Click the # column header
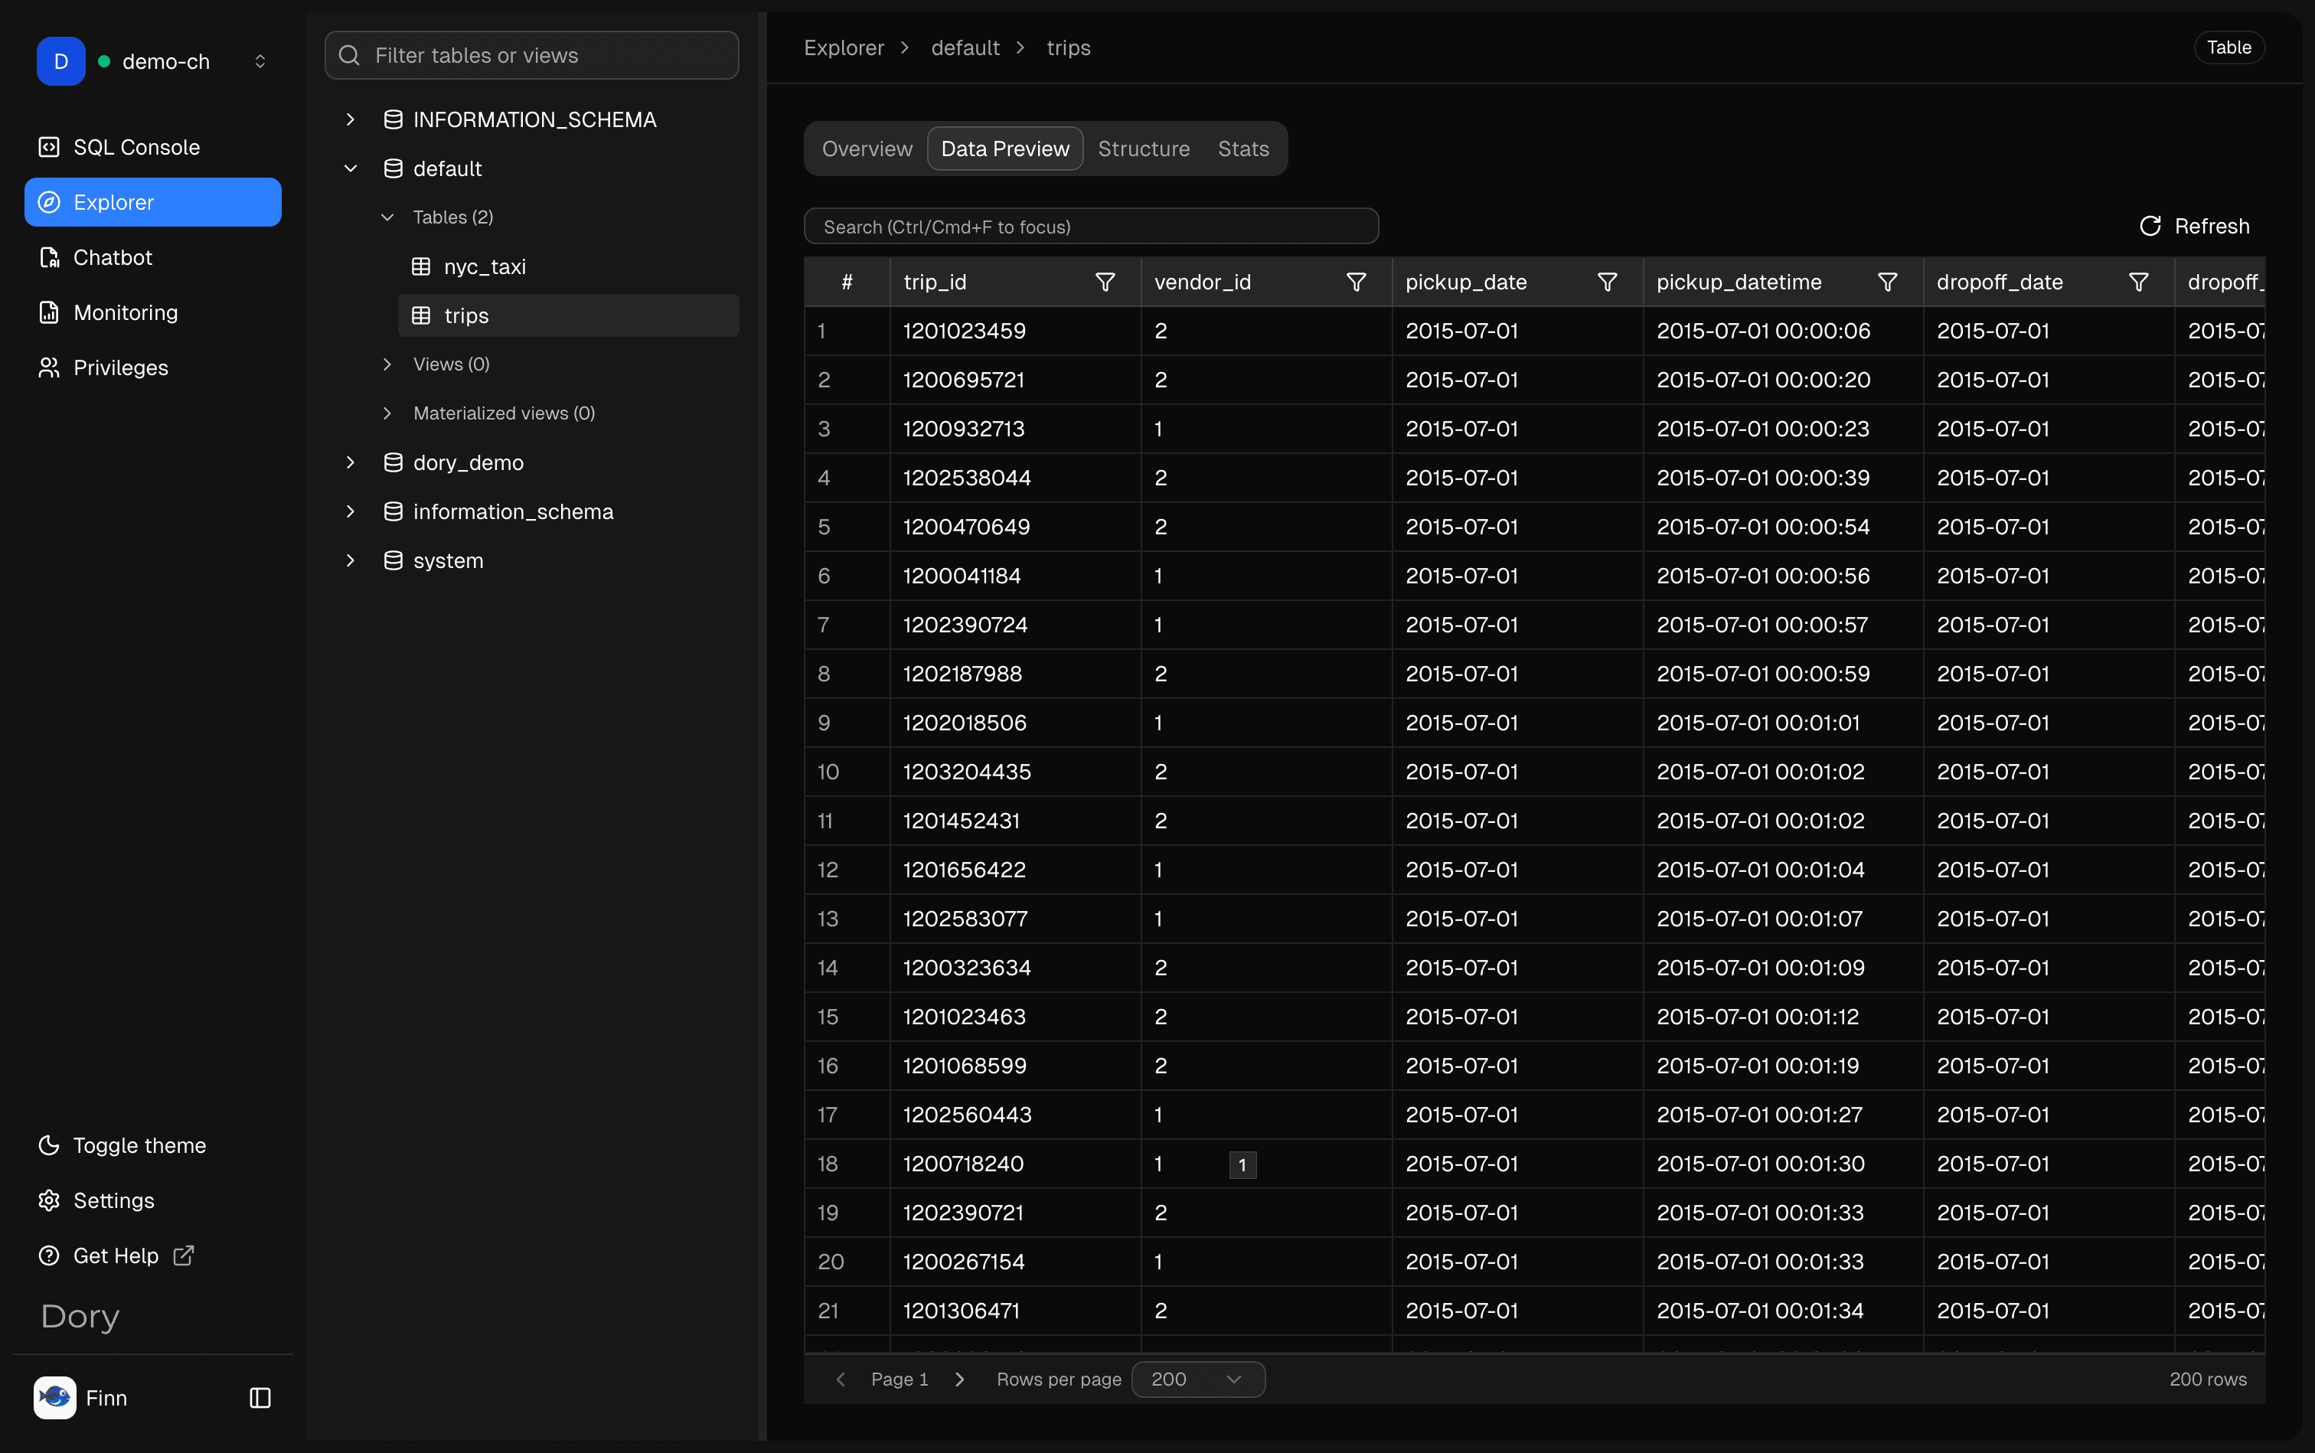Viewport: 2315px width, 1453px height. (x=847, y=282)
